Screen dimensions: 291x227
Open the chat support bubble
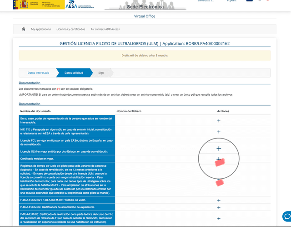point(287,217)
